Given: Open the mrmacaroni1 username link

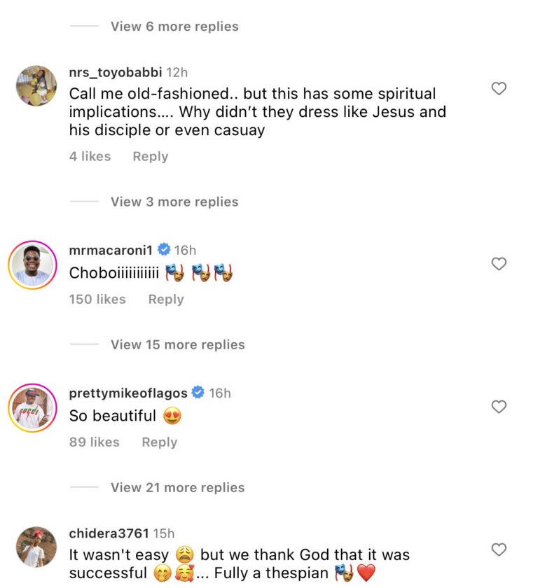Looking at the screenshot, I should pyautogui.click(x=111, y=250).
